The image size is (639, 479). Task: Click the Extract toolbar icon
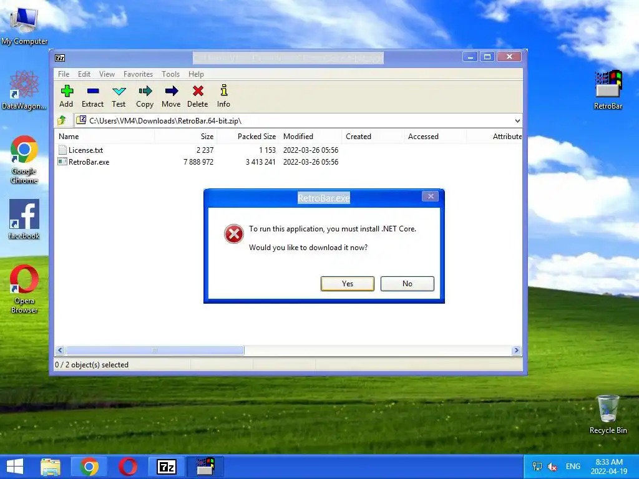[x=92, y=96]
